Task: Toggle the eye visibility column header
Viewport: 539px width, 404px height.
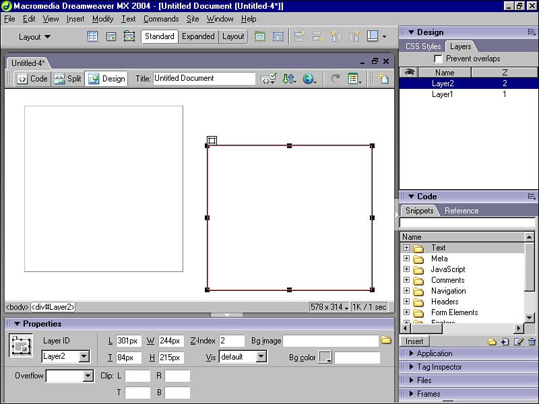Action: pos(408,72)
